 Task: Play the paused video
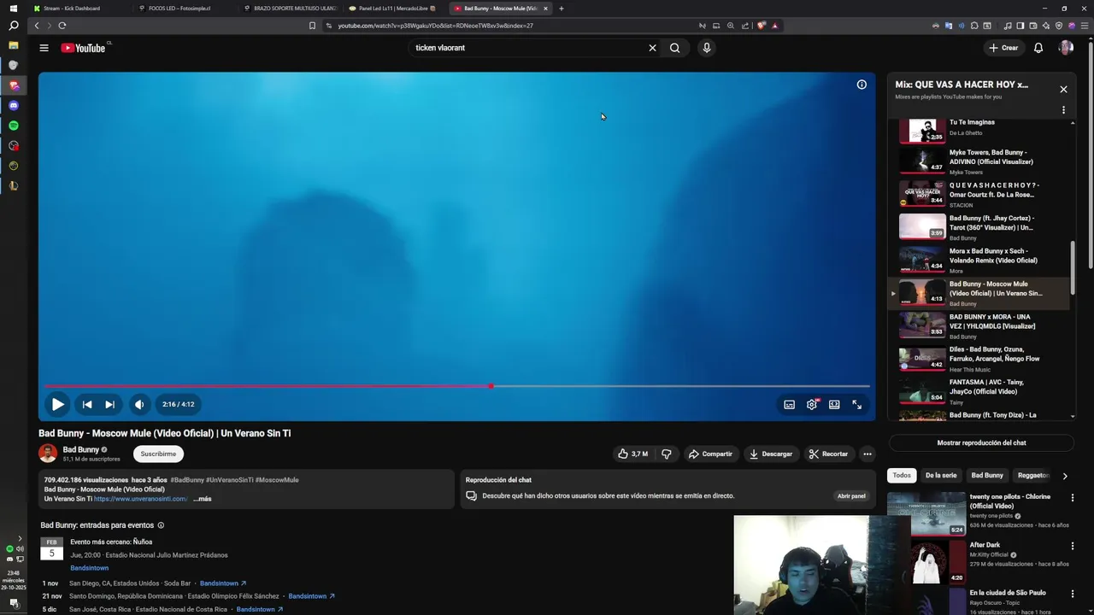coord(57,404)
